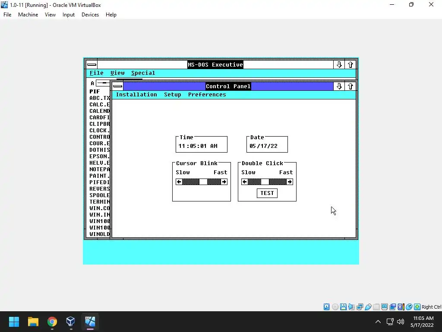This screenshot has width=442, height=332.
Task: Select the TERMIN file entry
Action: click(x=100, y=202)
